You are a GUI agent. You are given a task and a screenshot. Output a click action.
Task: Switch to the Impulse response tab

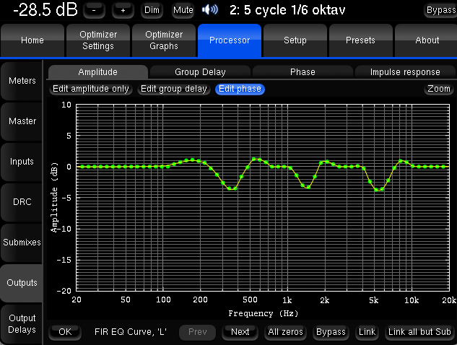point(405,72)
